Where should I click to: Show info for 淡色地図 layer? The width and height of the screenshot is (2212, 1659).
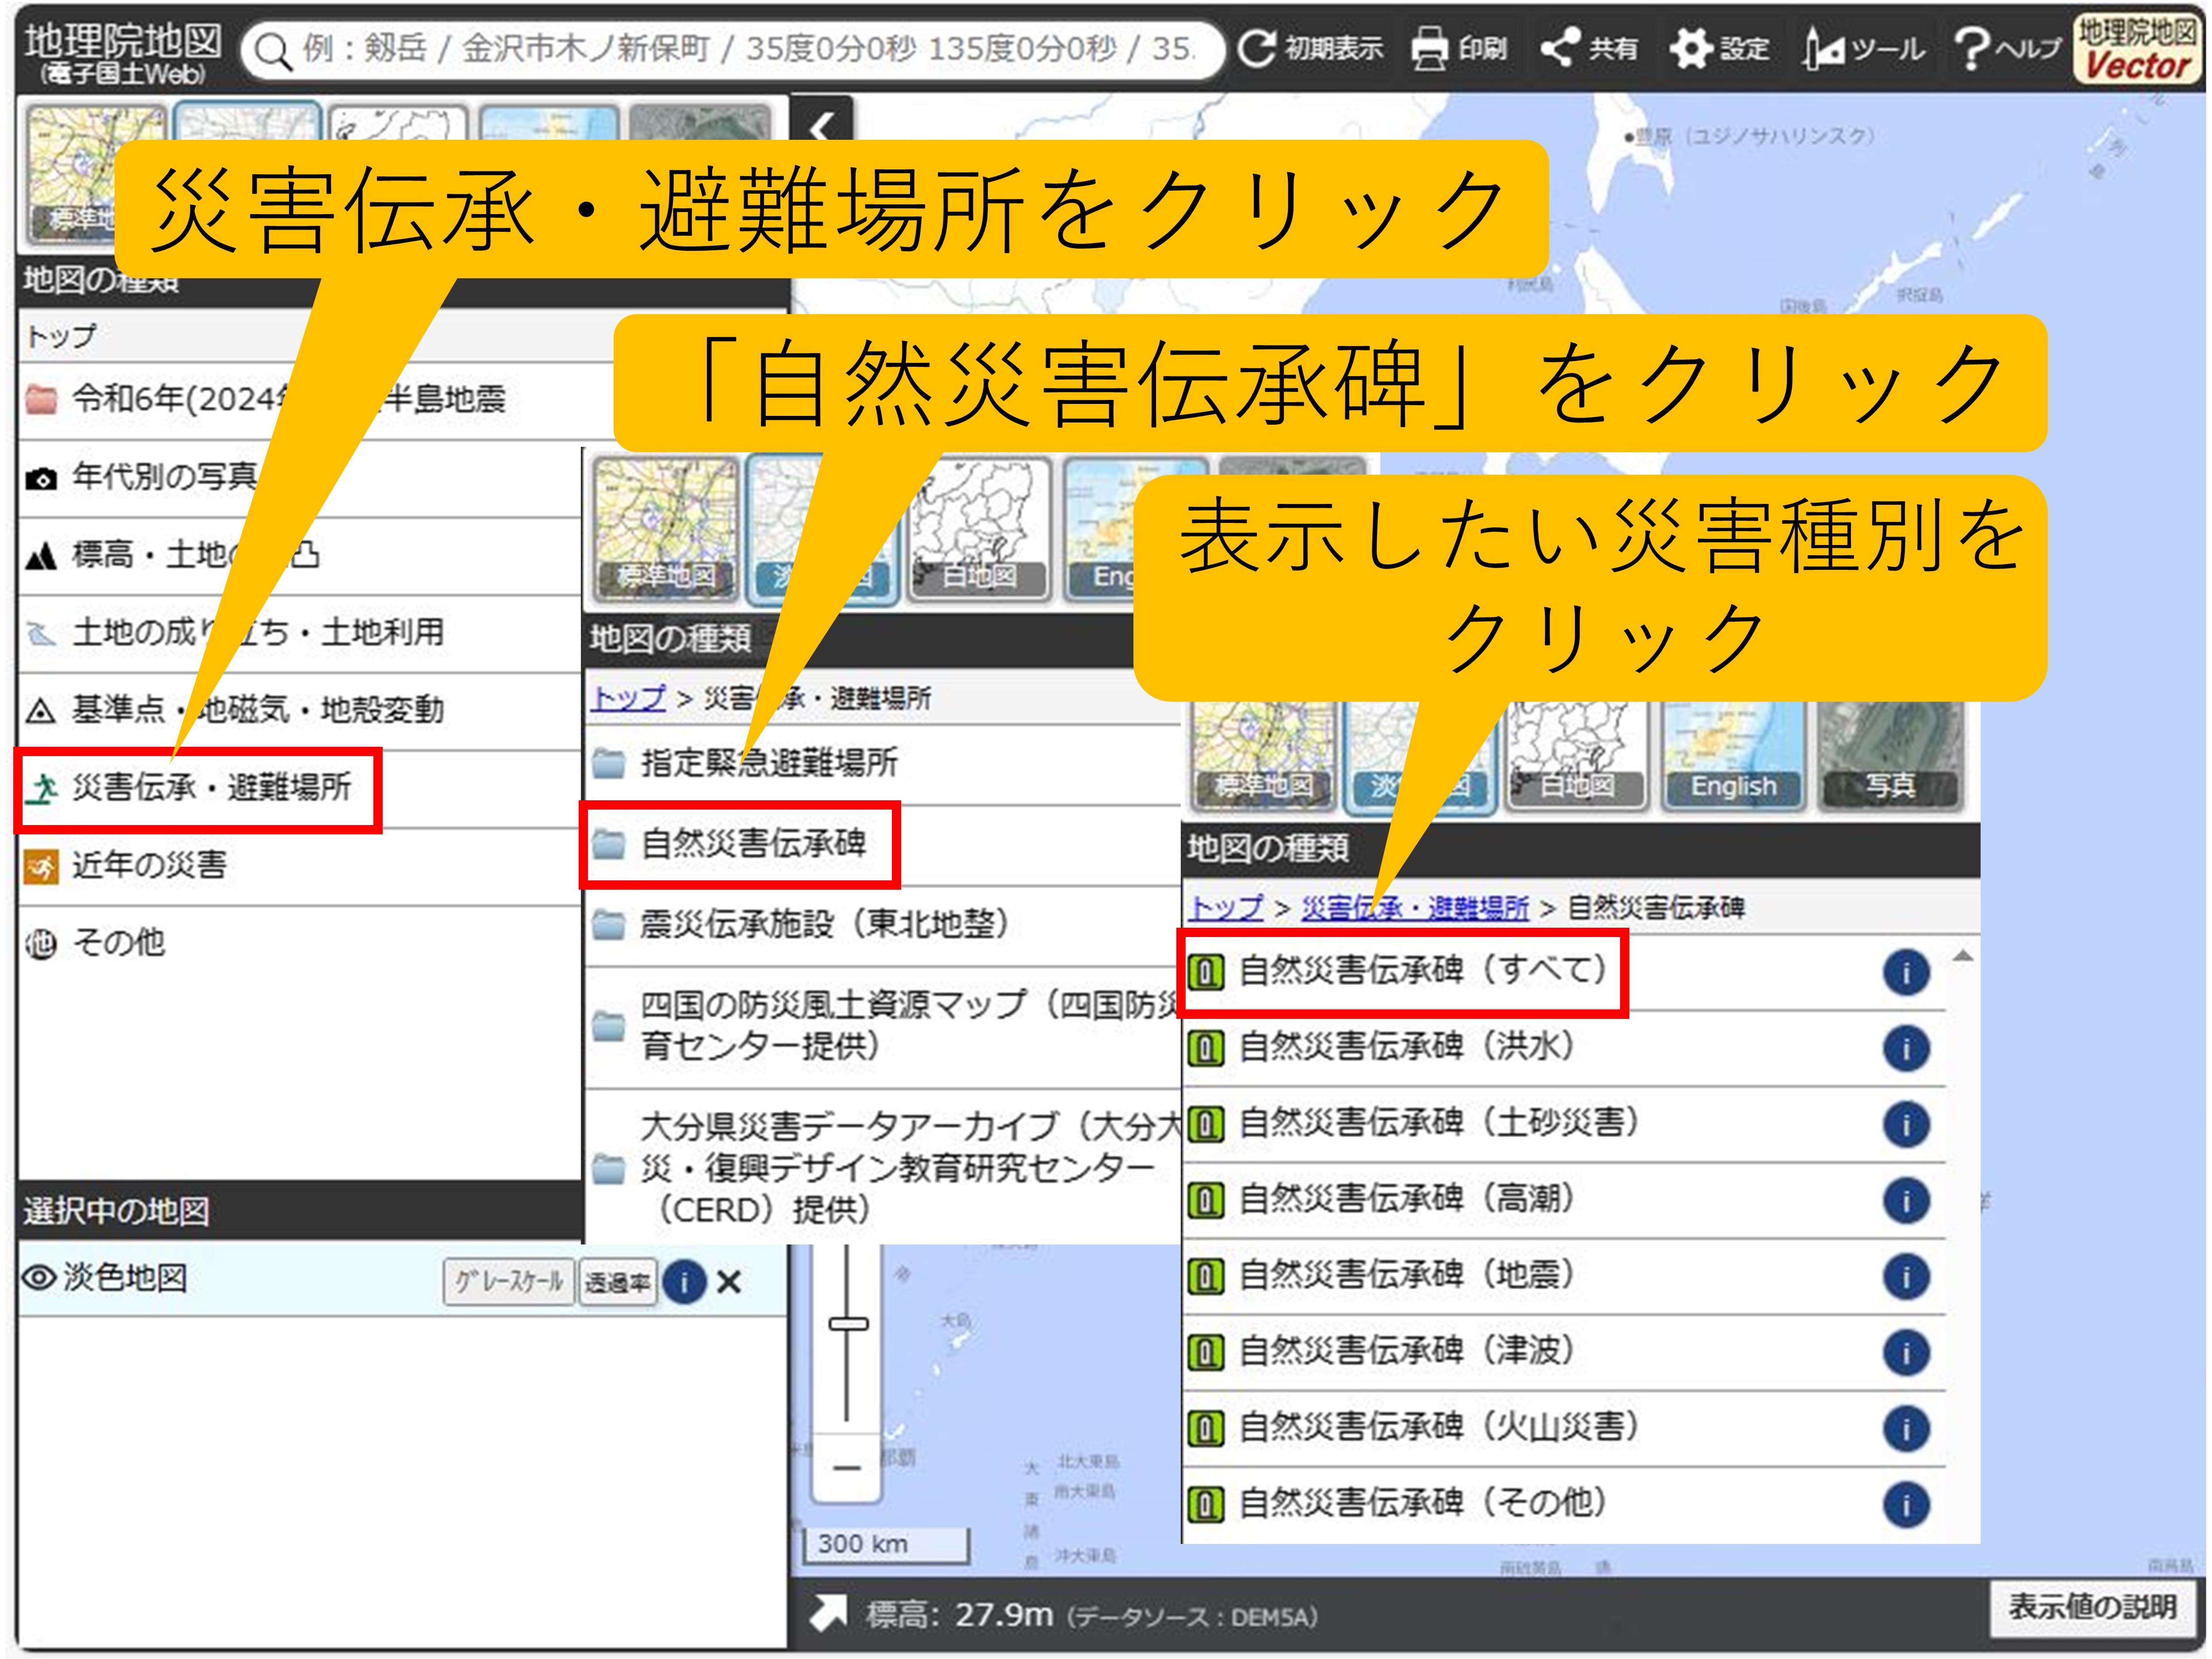685,1282
